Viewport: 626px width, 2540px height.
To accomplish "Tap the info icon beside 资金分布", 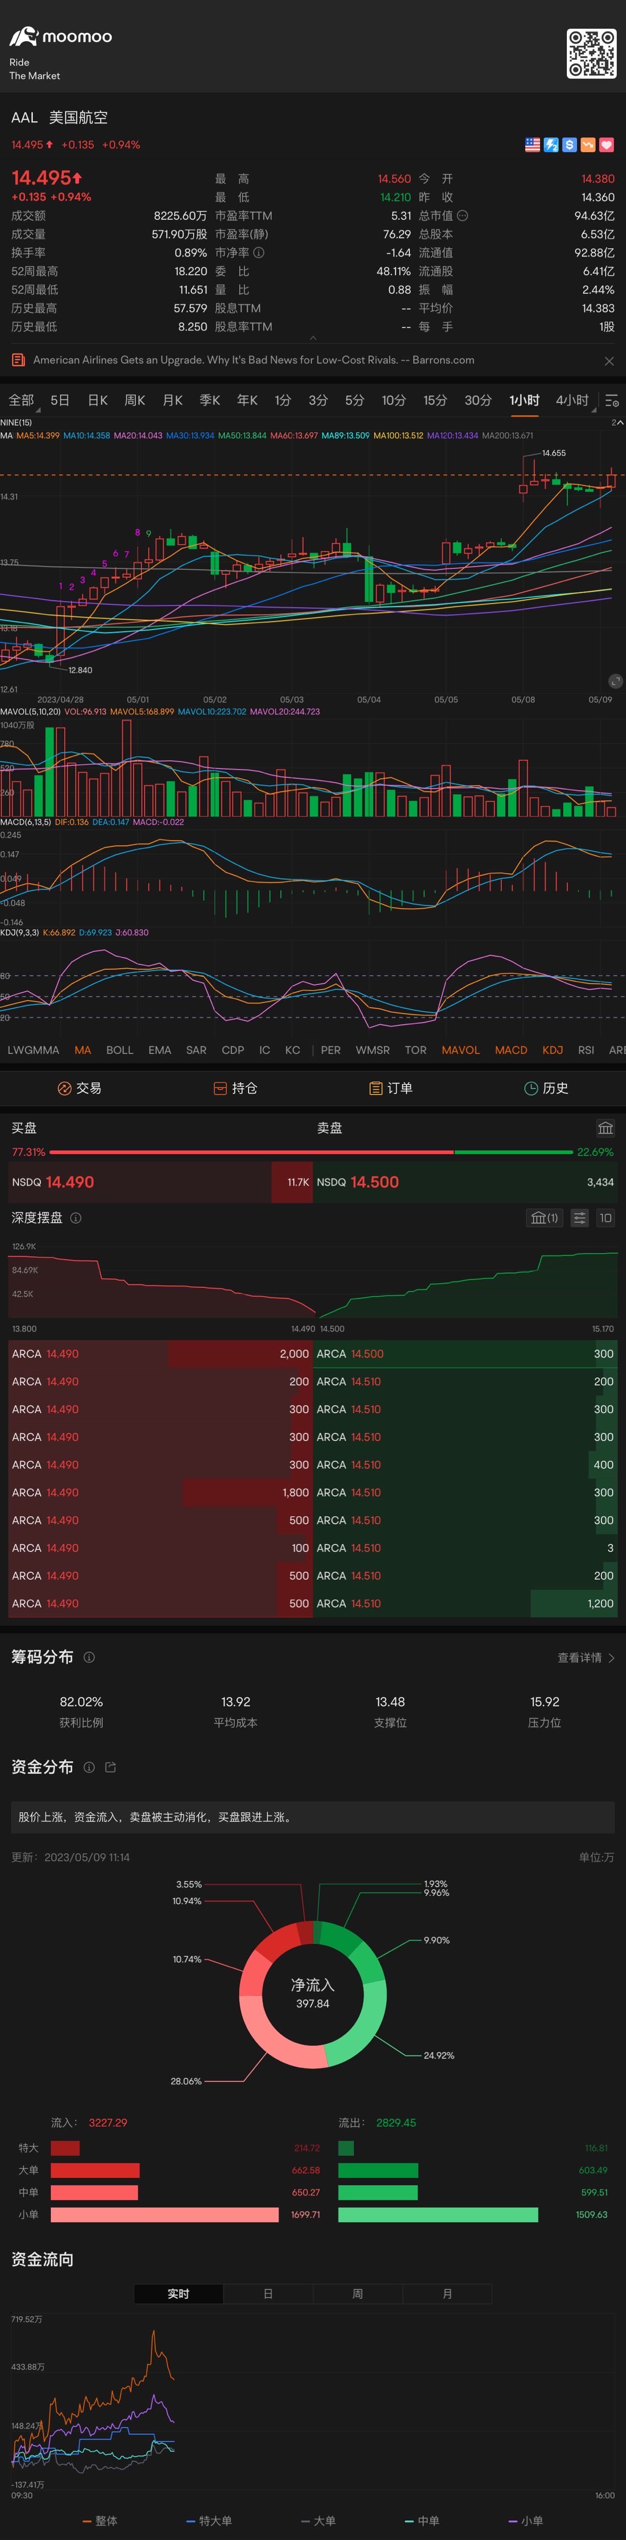I will (89, 1767).
